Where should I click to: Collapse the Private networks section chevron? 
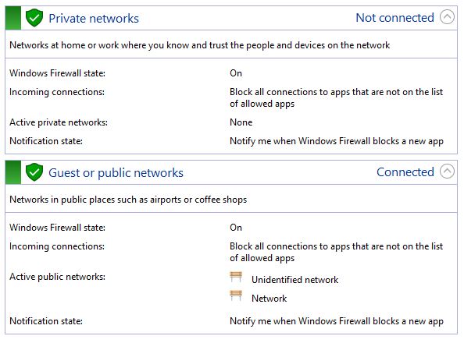click(447, 17)
